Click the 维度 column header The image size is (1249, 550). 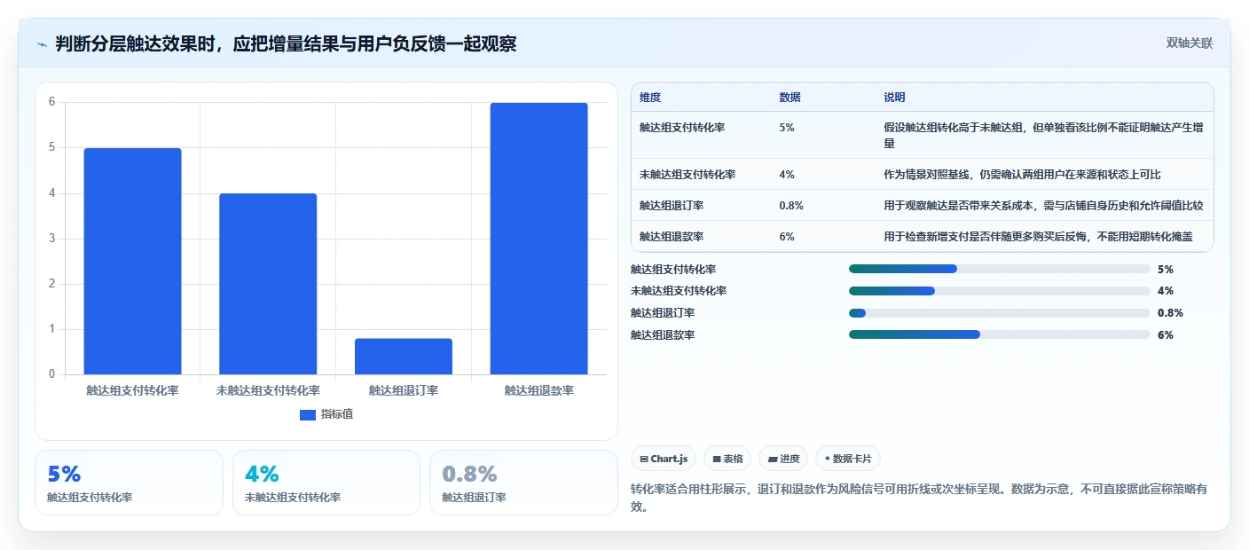point(650,98)
